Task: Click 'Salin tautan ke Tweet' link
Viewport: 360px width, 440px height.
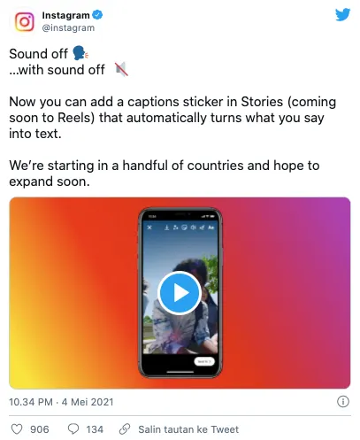Action: tap(188, 429)
